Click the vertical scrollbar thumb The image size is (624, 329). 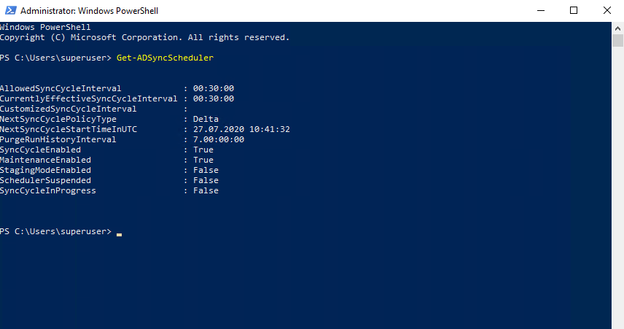point(617,41)
